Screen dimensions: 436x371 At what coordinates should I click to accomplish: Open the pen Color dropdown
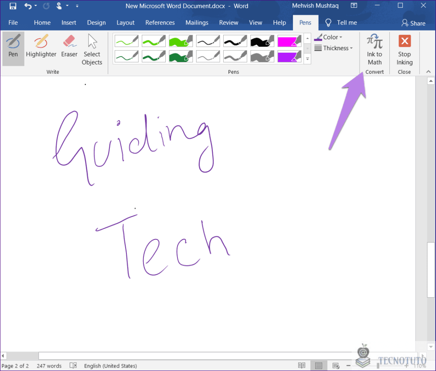click(328, 37)
